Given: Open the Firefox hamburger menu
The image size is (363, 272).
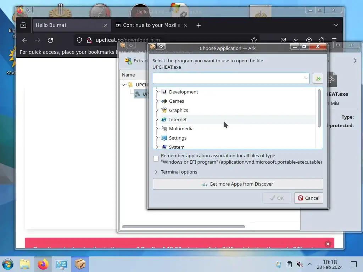Looking at the screenshot, I should click(334, 40).
